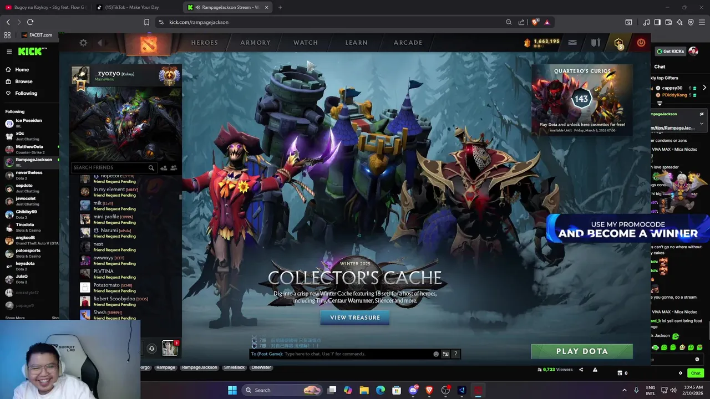Open Dota armory shield icon in top bar
The width and height of the screenshot is (710, 399).
point(595,43)
